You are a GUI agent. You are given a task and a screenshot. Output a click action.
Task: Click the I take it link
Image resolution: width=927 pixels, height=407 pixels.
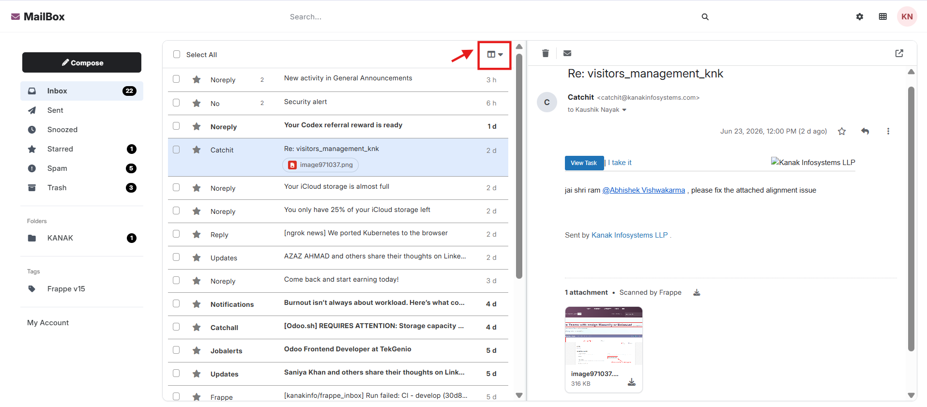(x=620, y=163)
